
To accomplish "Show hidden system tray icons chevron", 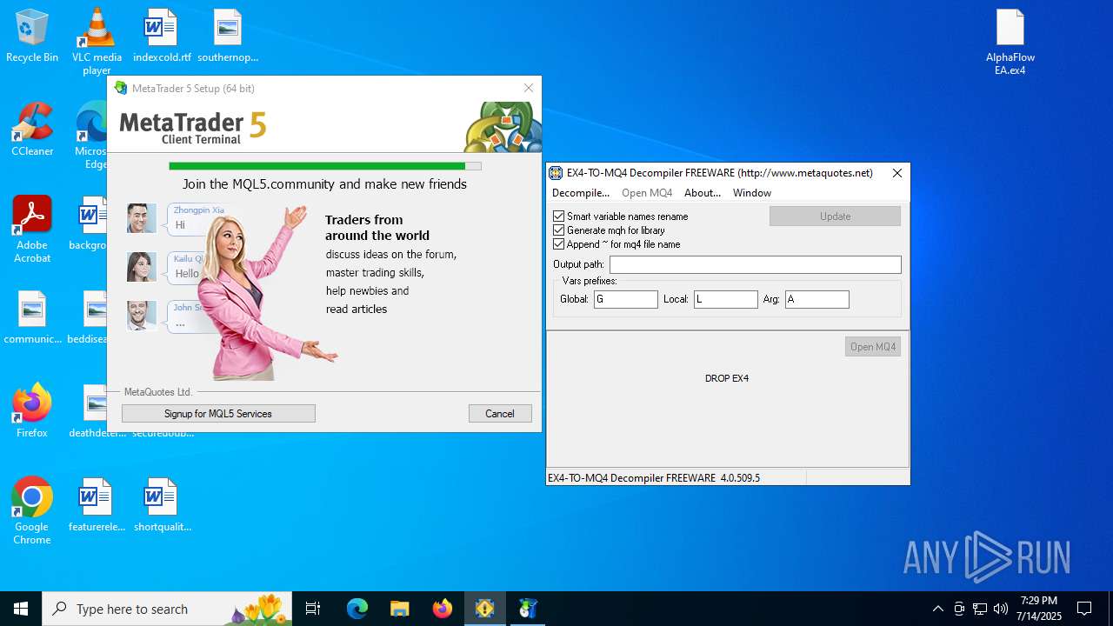I will (937, 609).
